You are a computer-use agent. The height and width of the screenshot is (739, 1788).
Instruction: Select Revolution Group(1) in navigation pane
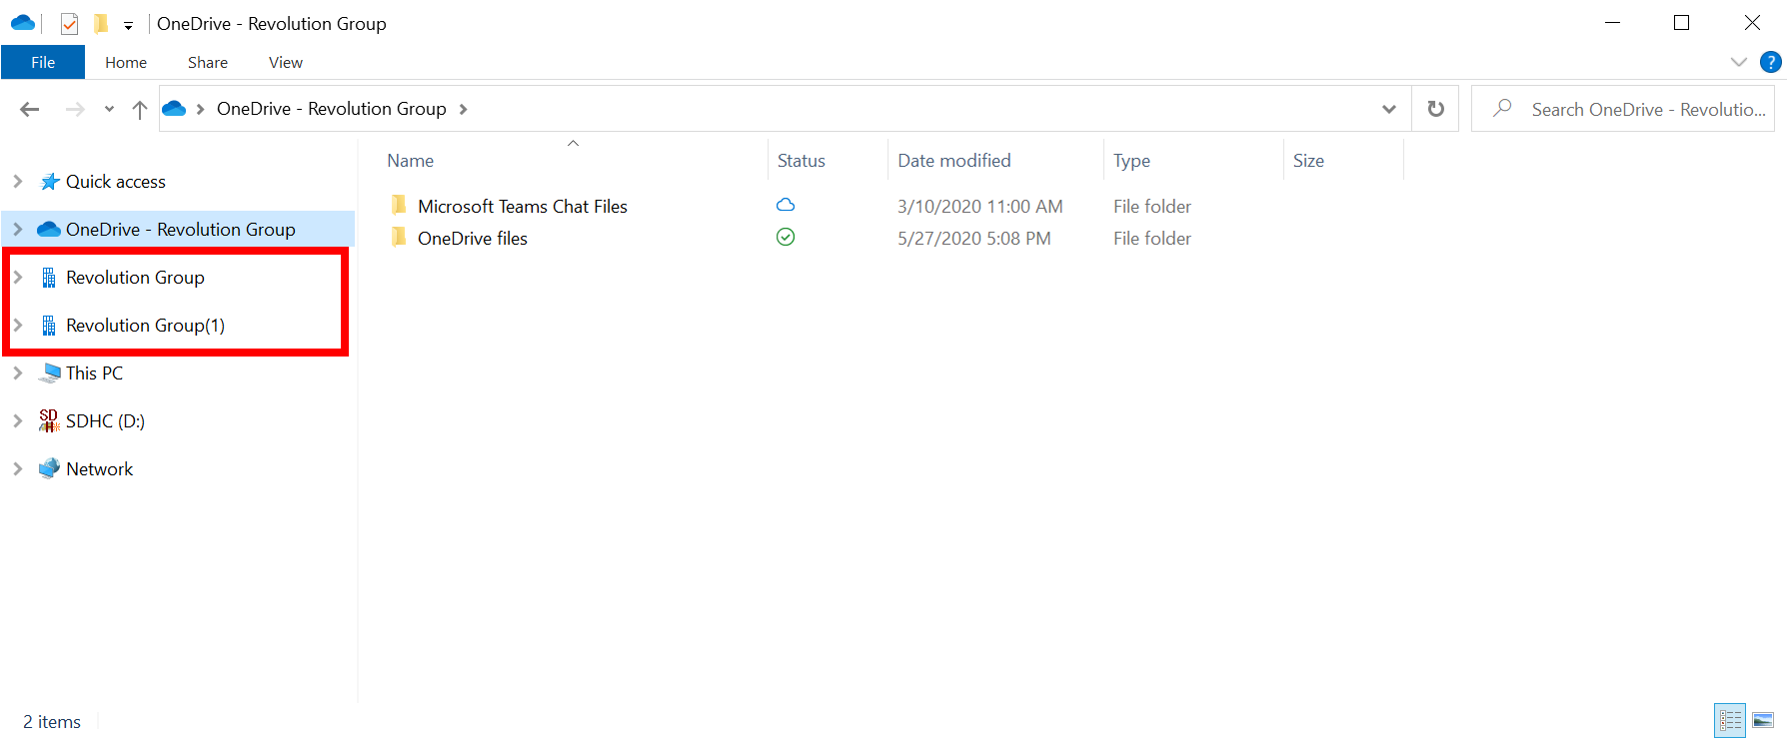pyautogui.click(x=145, y=326)
